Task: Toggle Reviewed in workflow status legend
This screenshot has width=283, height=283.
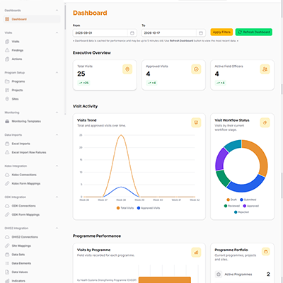Action: (232, 206)
